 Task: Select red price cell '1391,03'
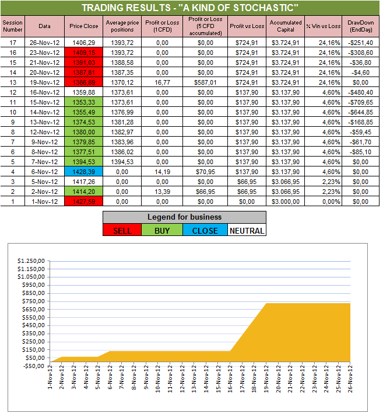coord(84,63)
